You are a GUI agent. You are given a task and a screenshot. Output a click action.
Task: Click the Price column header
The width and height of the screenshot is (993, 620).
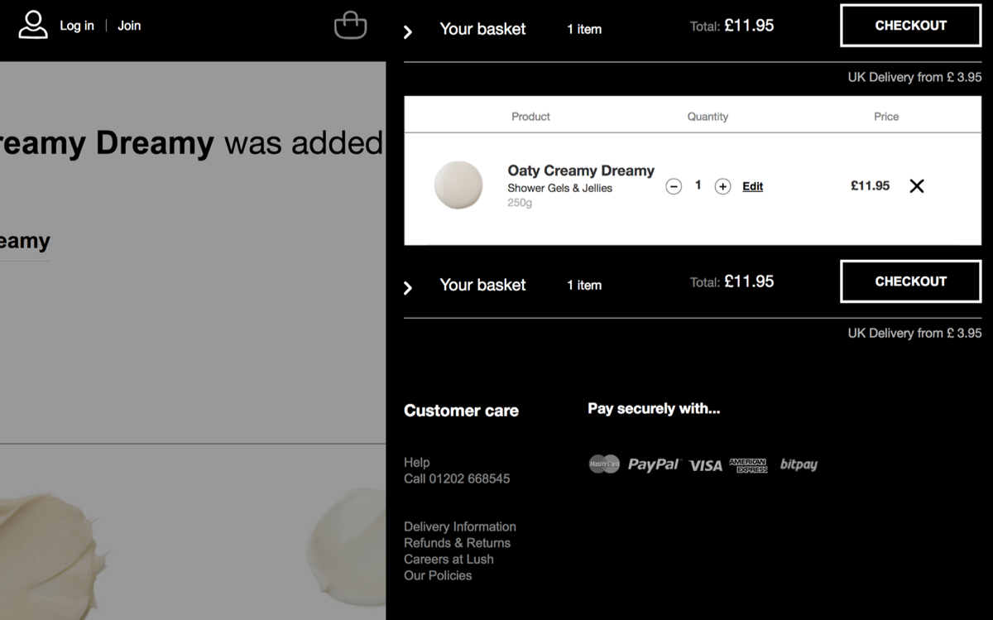[886, 117]
